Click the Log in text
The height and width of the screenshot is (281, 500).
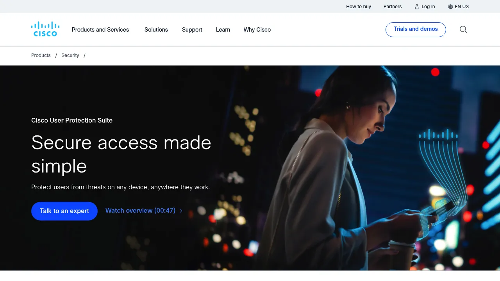click(428, 7)
